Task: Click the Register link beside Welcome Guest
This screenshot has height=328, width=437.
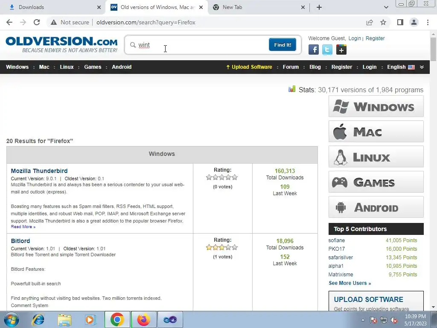Action: [375, 38]
